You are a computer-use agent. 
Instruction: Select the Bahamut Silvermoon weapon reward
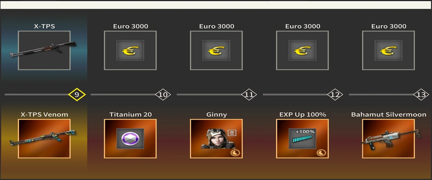tap(388, 139)
